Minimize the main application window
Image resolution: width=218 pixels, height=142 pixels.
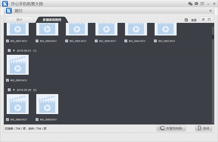(x=208, y=4)
